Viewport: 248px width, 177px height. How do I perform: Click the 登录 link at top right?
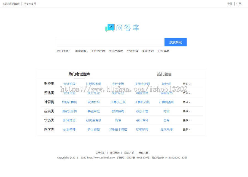[230, 4]
